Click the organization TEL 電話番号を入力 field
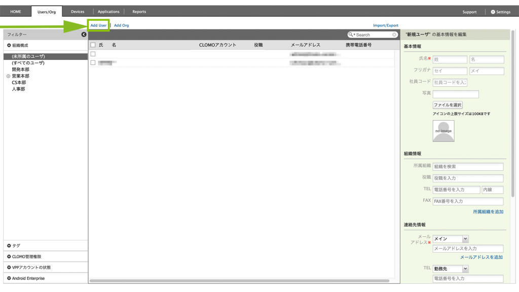Image resolution: width=519 pixels, height=292 pixels. pos(456,190)
